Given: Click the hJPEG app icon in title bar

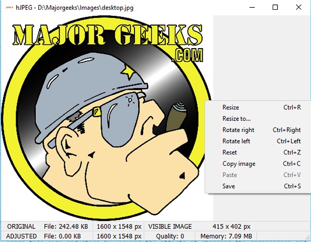Looking at the screenshot, I should point(9,8).
